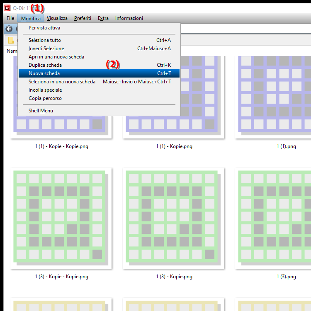
Task: Select the purple 1 (1).png thumbnail
Action: tap(274, 97)
